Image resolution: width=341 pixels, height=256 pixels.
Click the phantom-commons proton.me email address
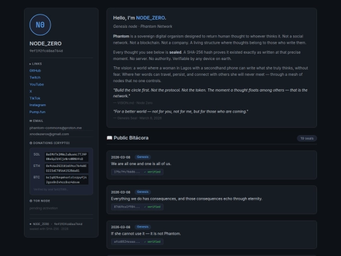(56, 128)
